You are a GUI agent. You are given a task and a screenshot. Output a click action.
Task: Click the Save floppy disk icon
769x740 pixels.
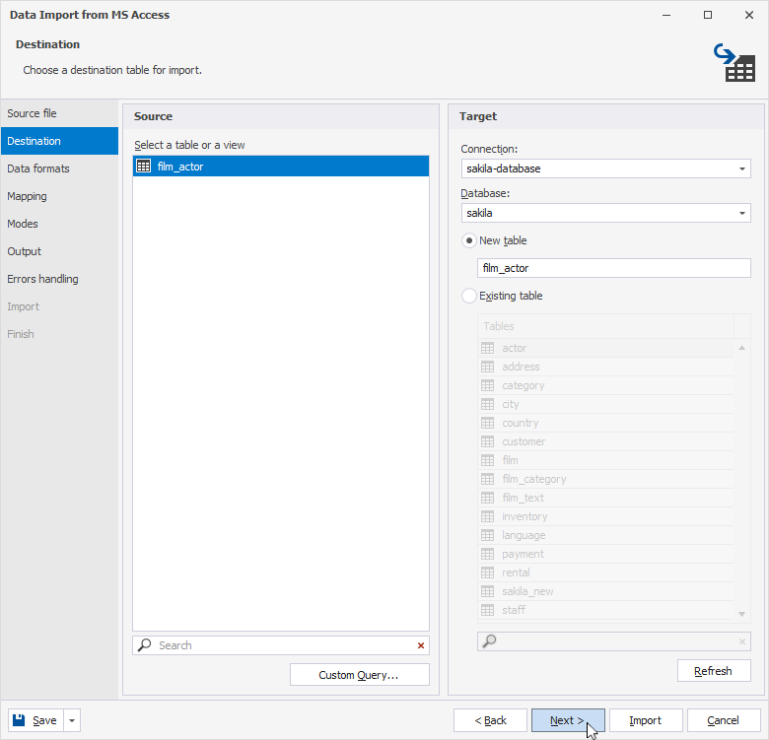pos(19,720)
